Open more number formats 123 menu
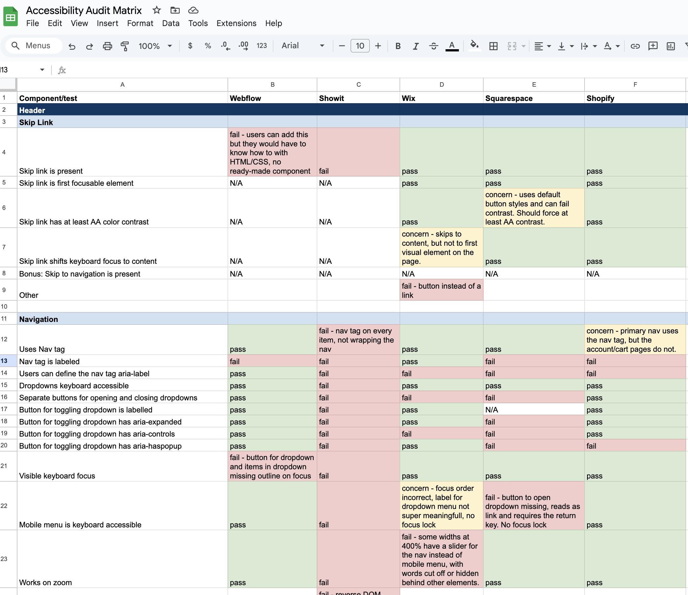This screenshot has height=595, width=688. [262, 46]
